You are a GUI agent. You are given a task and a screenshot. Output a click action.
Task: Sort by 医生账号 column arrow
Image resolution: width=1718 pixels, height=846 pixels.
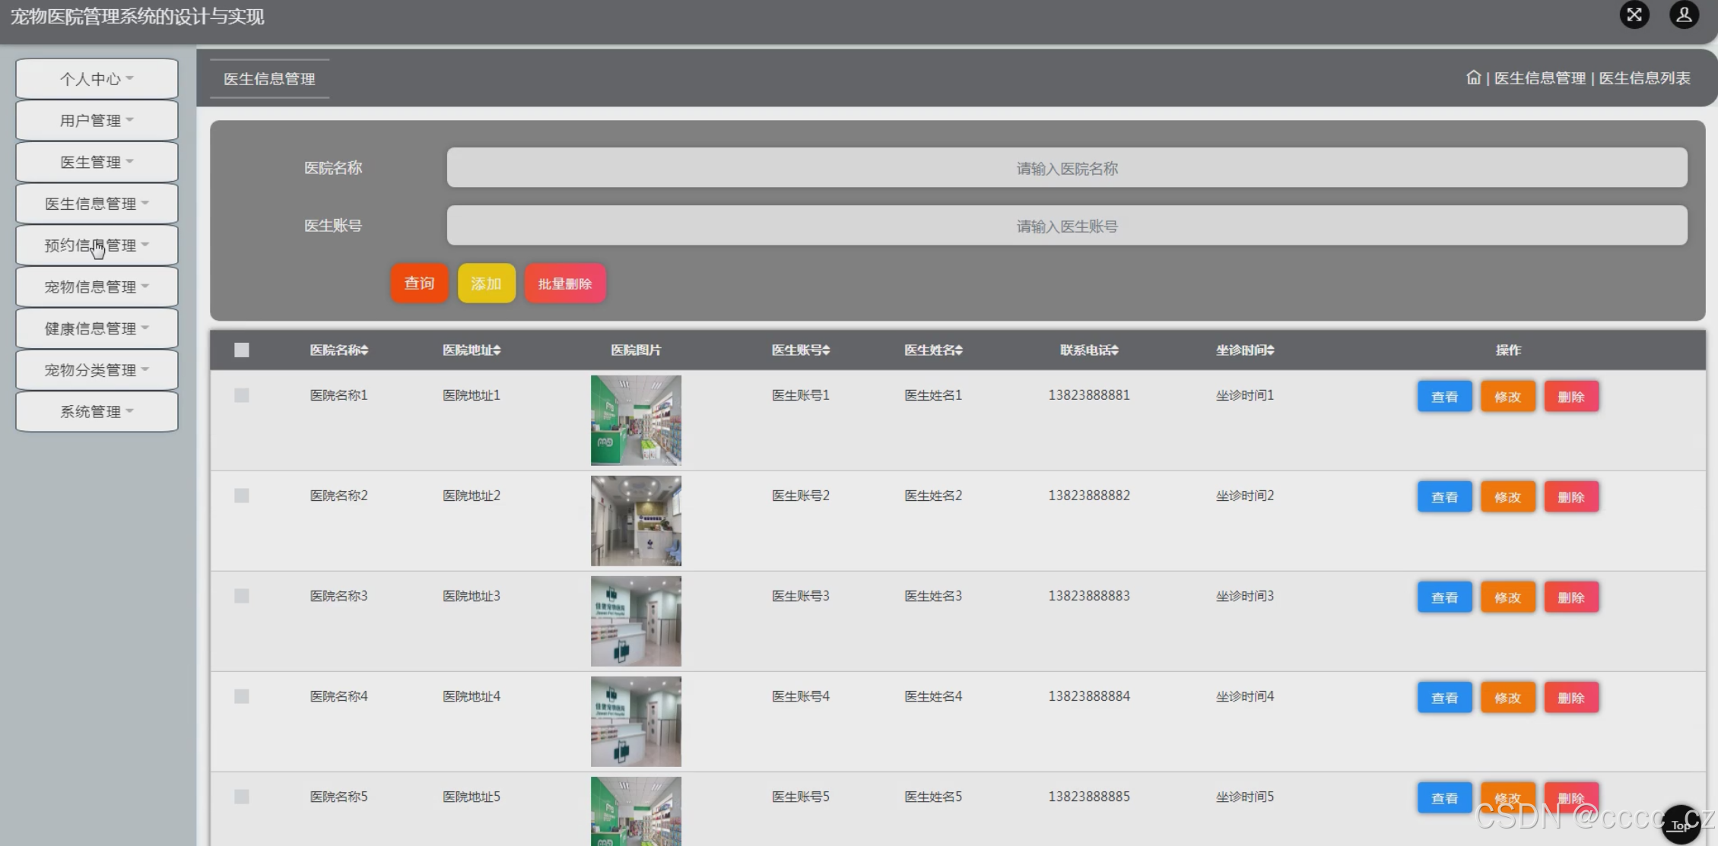[827, 350]
